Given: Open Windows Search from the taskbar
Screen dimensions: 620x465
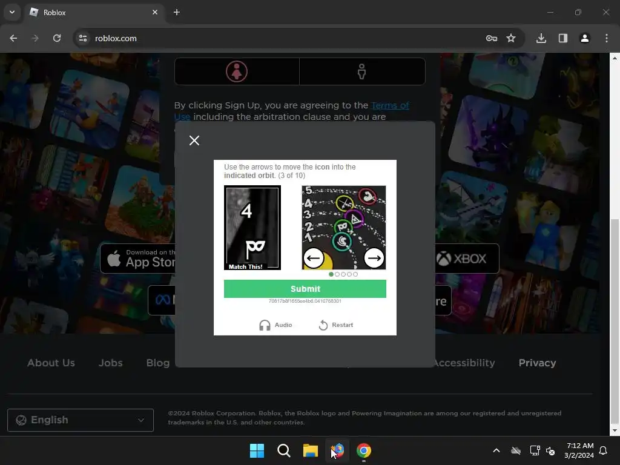Looking at the screenshot, I should pyautogui.click(x=284, y=450).
